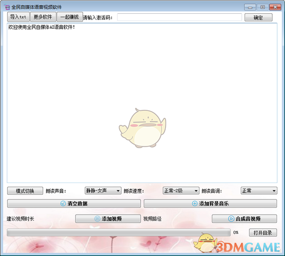Viewport: 285px width, 256px height.
Task: Click the checkmark icon on 清空数据
Action: 63,204
